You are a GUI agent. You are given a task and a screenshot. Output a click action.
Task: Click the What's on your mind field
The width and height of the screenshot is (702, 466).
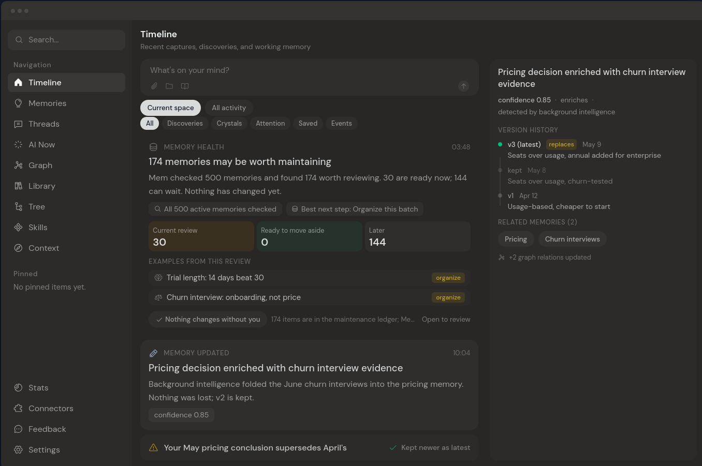pos(309,70)
